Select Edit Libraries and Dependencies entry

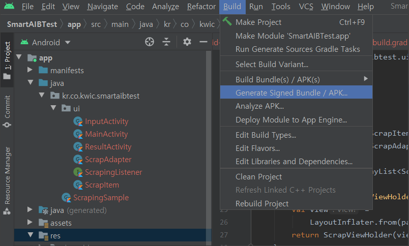click(296, 161)
